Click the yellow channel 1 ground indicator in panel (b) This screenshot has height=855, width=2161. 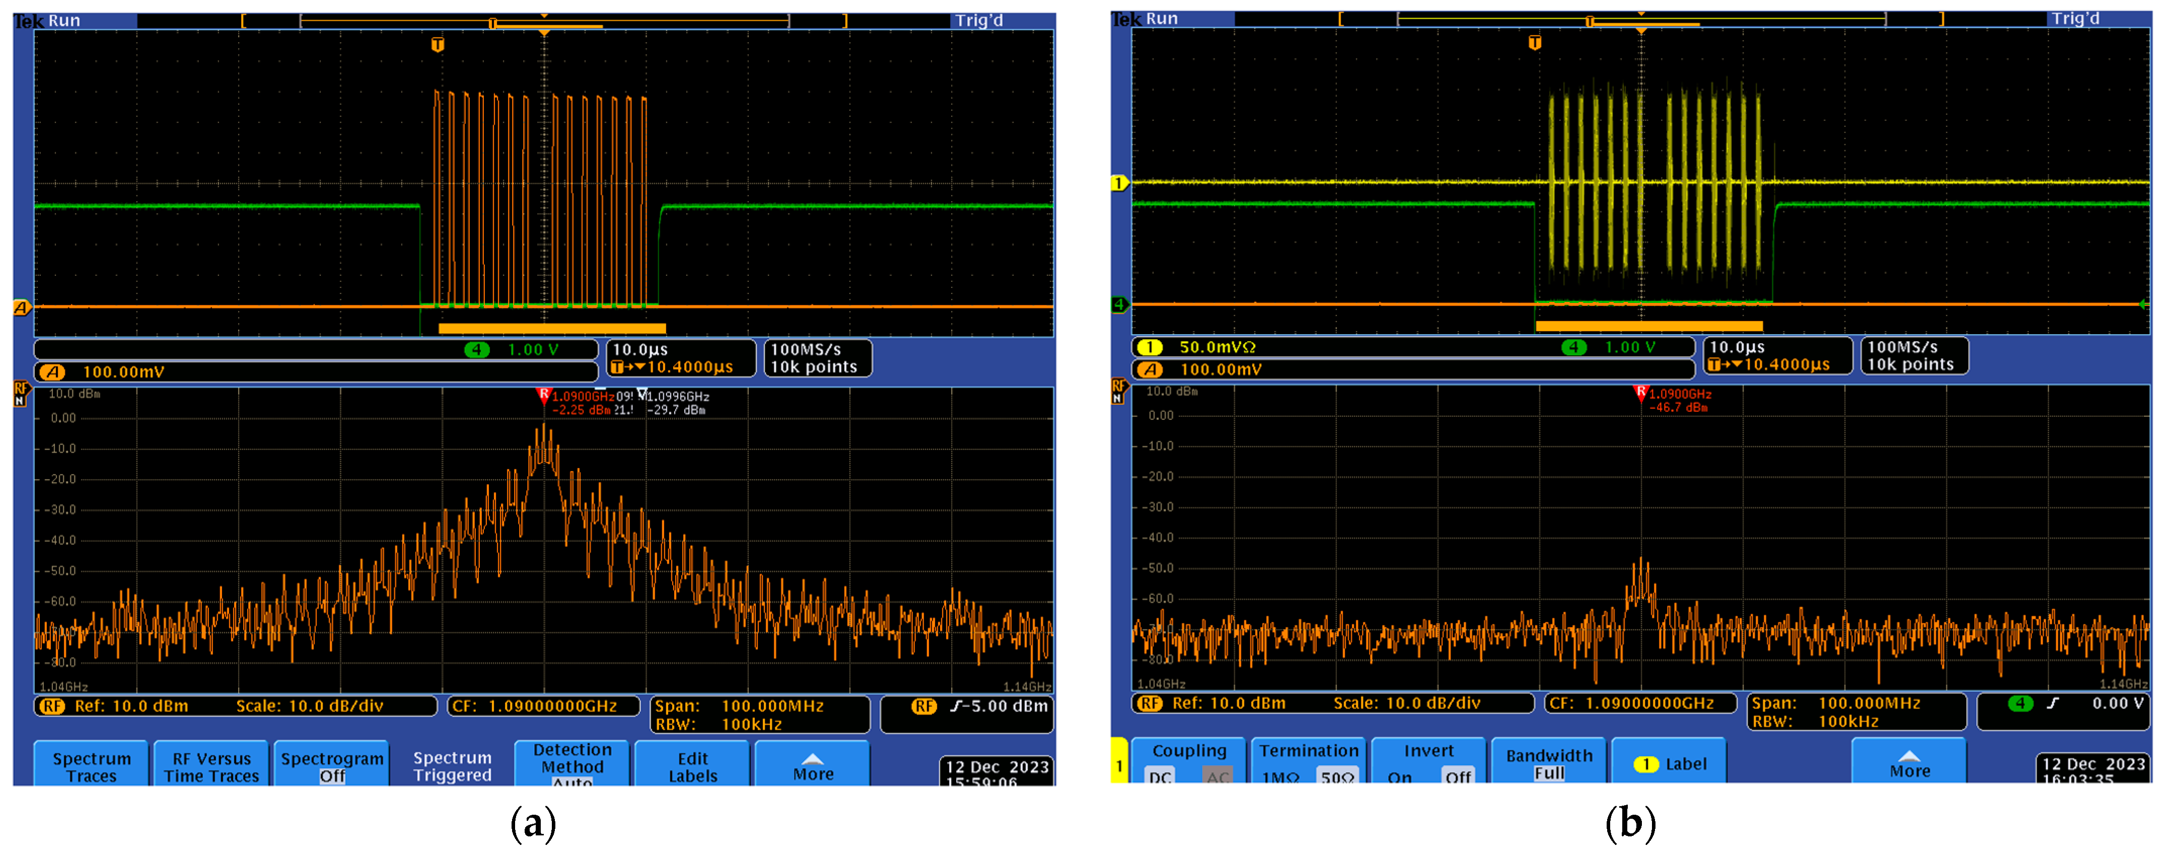pos(1118,183)
